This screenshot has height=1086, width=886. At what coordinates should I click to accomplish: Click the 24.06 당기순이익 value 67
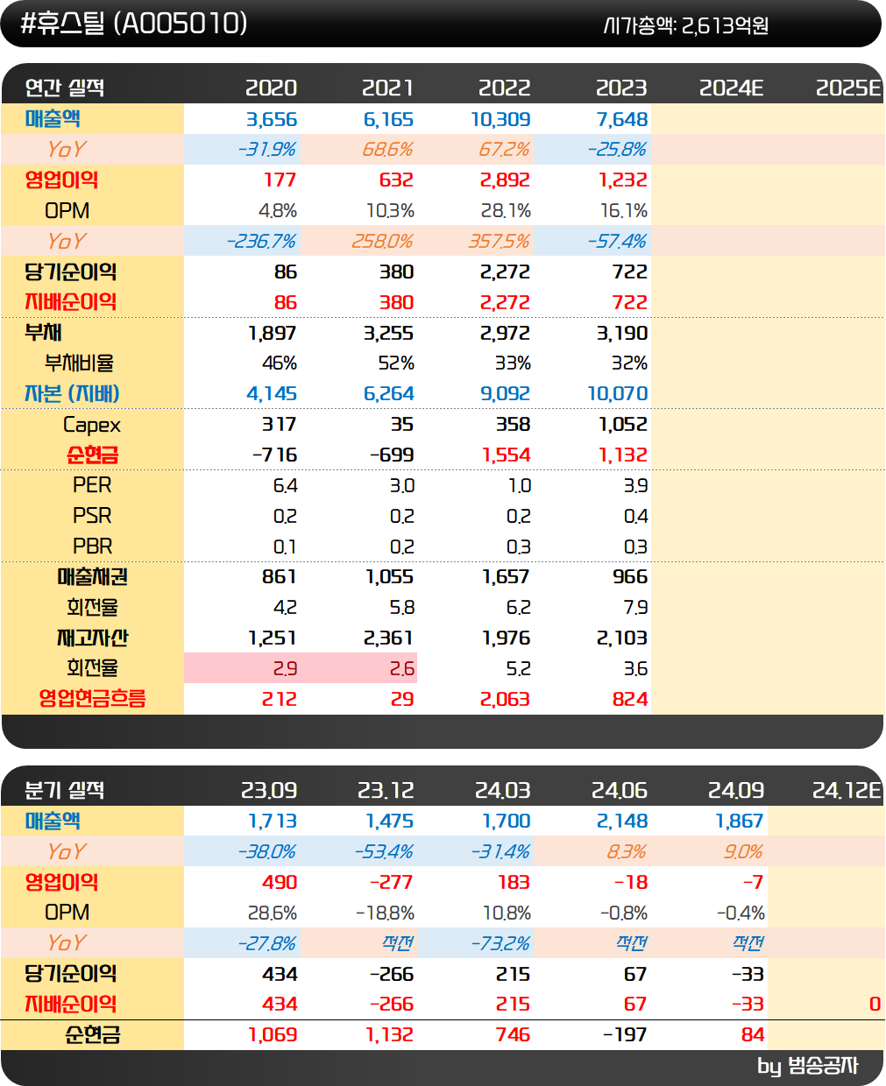[635, 974]
